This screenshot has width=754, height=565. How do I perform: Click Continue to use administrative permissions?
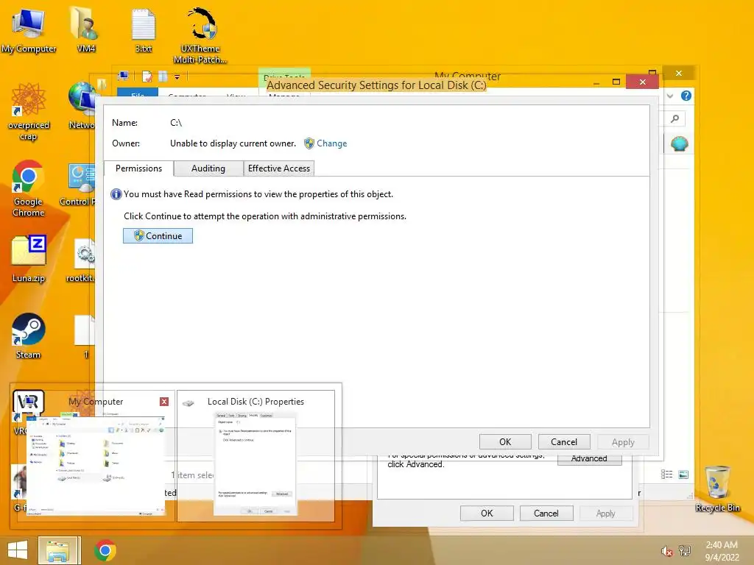click(x=158, y=236)
